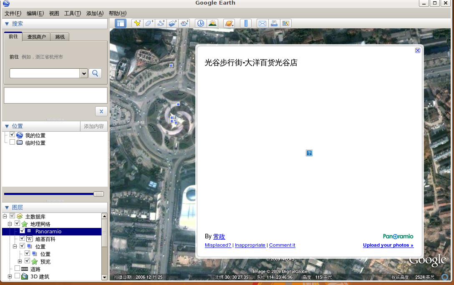
Task: Toggle the sidebar panel toolbar button
Action: tap(121, 23)
